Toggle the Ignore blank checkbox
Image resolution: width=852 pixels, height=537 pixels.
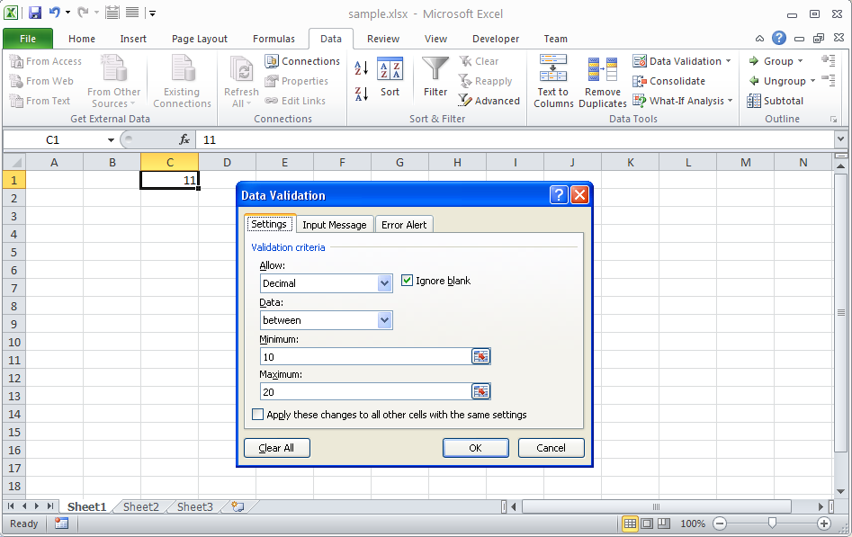pyautogui.click(x=407, y=281)
